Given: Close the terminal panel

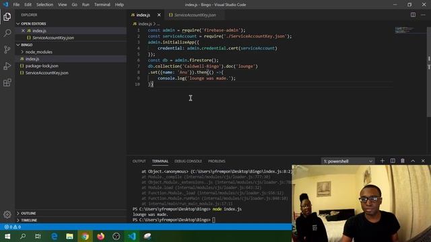Looking at the screenshot, I should tap(423, 161).
